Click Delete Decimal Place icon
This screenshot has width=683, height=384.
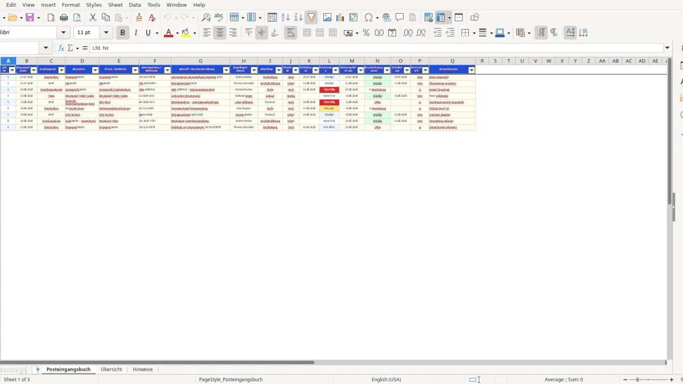[x=421, y=33]
